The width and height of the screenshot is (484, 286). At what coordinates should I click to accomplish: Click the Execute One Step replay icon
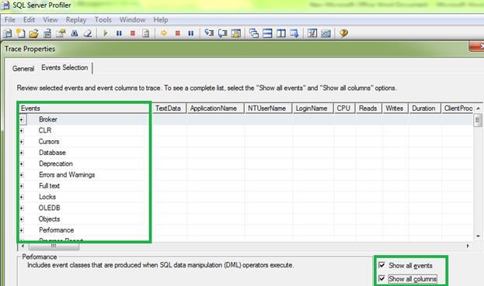click(209, 33)
